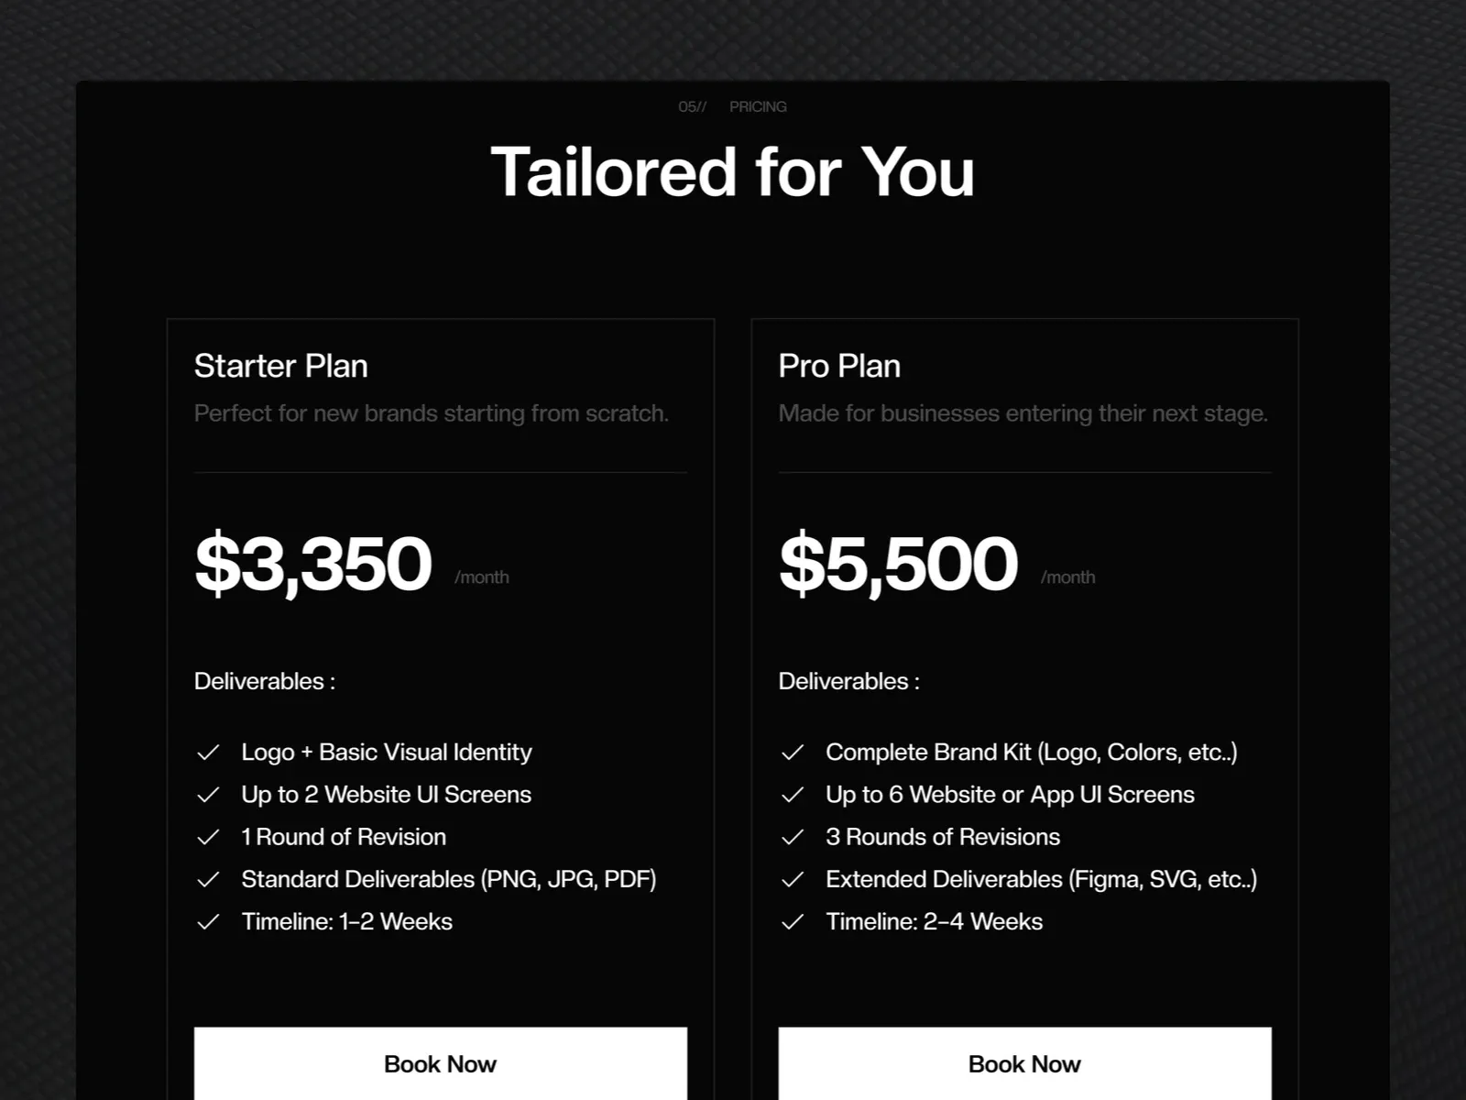Select the Starter Plan heading
This screenshot has height=1100, width=1466.
click(x=281, y=366)
